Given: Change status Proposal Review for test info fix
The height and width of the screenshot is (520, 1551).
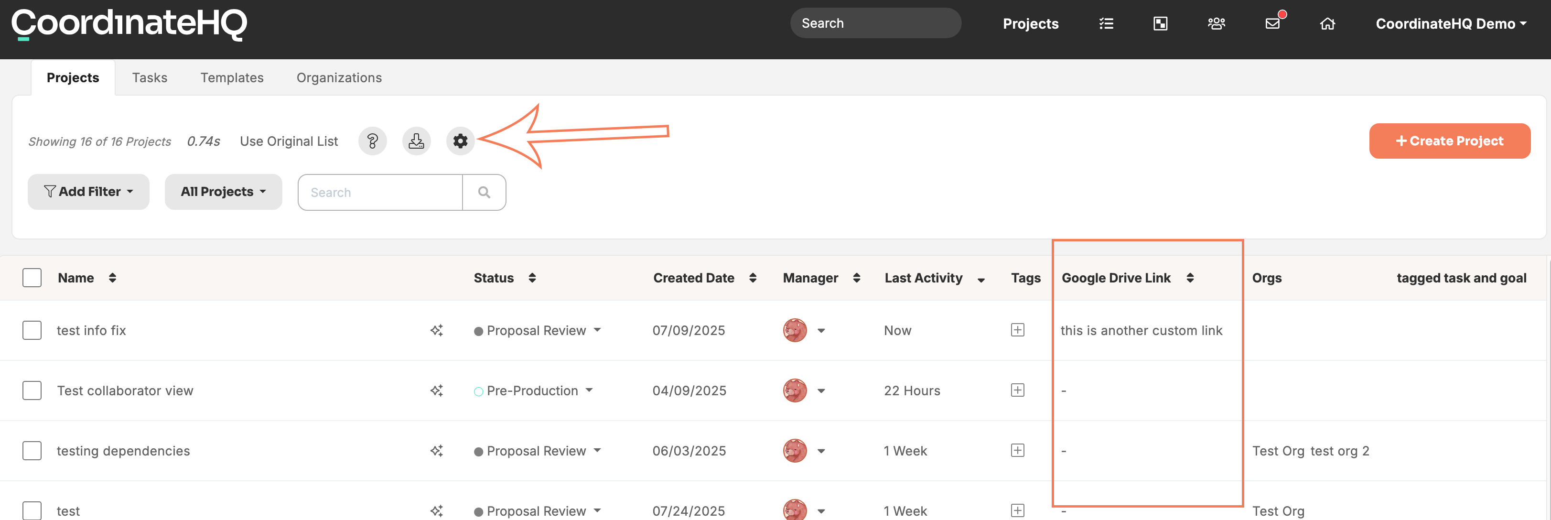Looking at the screenshot, I should 537,330.
